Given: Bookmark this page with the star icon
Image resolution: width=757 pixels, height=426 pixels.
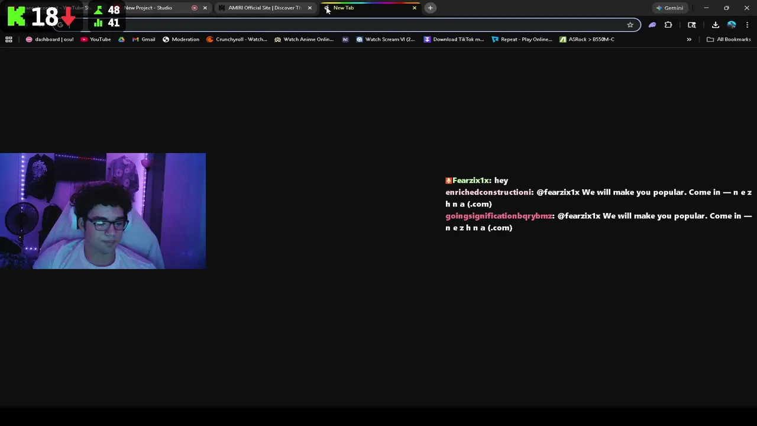Looking at the screenshot, I should (x=630, y=25).
